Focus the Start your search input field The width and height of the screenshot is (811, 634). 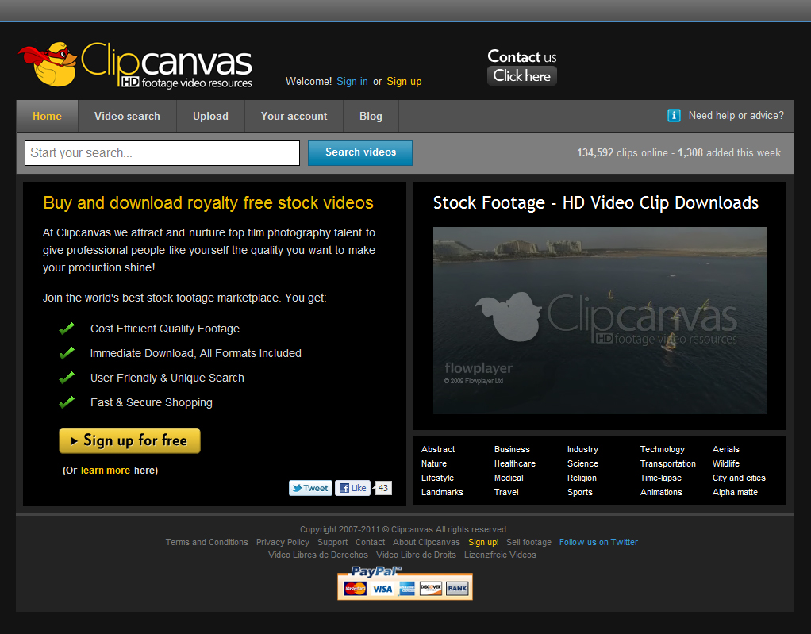[162, 153]
